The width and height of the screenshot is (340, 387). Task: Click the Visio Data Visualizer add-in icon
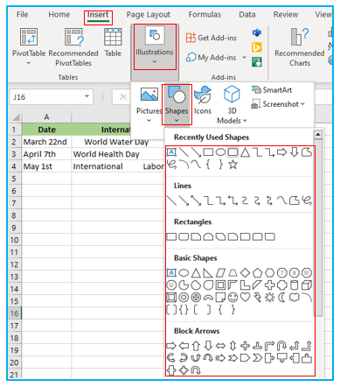coord(257,32)
